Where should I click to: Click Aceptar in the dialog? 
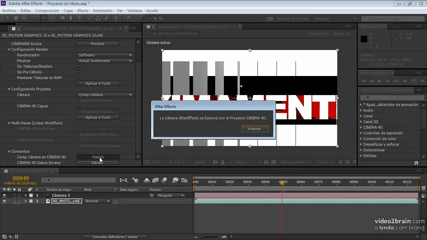255,129
